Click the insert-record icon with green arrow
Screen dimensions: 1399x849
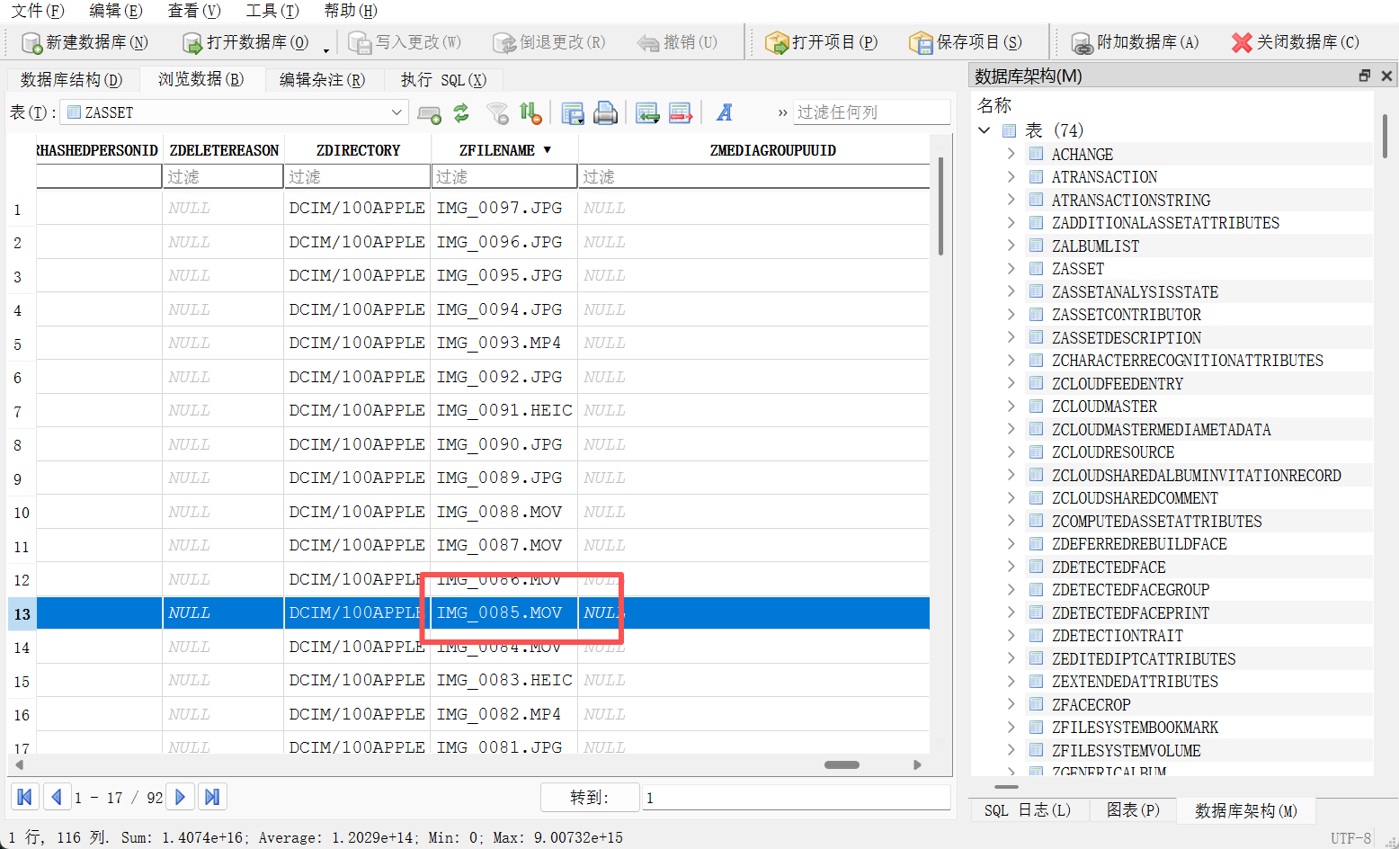click(647, 113)
